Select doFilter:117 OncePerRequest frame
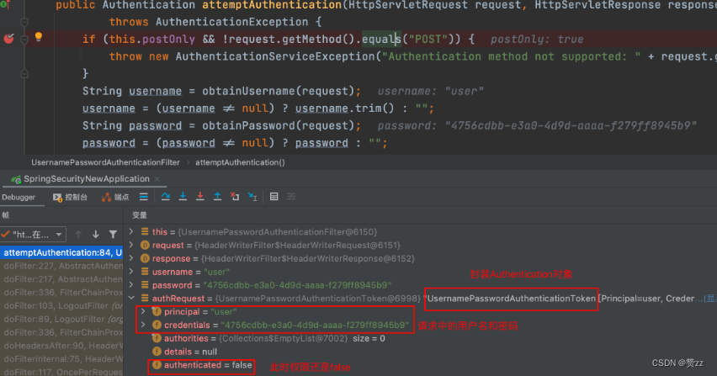This screenshot has height=376, width=717. (x=61, y=372)
